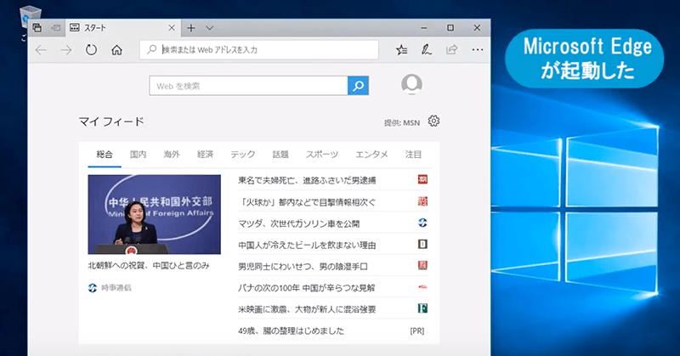Click into the Web を検索 search box
The height and width of the screenshot is (356, 680).
[248, 86]
